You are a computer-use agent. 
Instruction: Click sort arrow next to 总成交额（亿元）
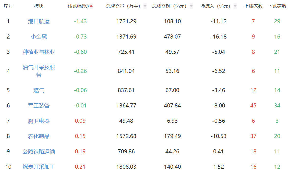coord(191,6)
